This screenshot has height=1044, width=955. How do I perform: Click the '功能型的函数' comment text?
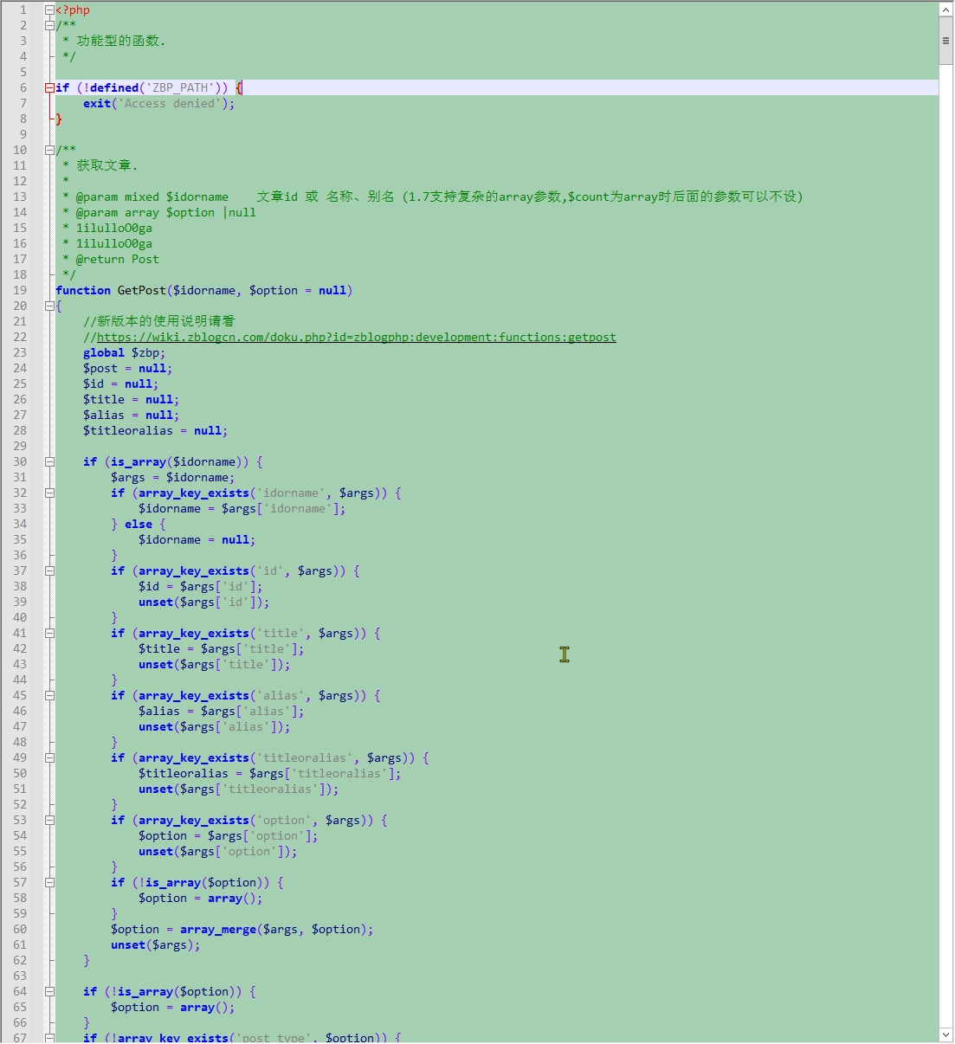pyautogui.click(x=118, y=41)
